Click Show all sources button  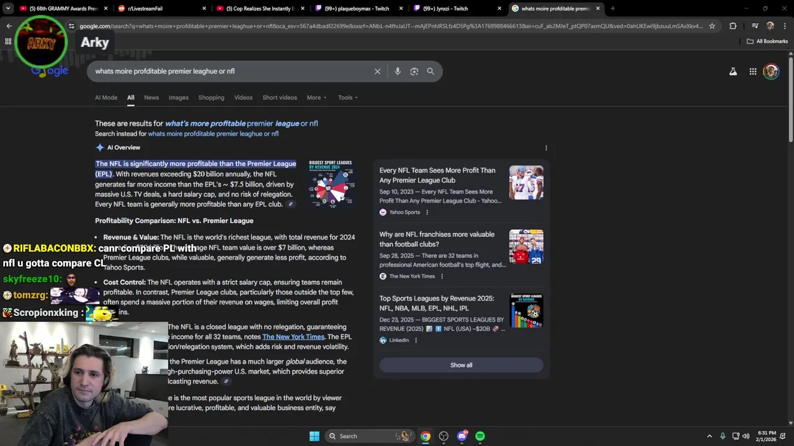[461, 365]
